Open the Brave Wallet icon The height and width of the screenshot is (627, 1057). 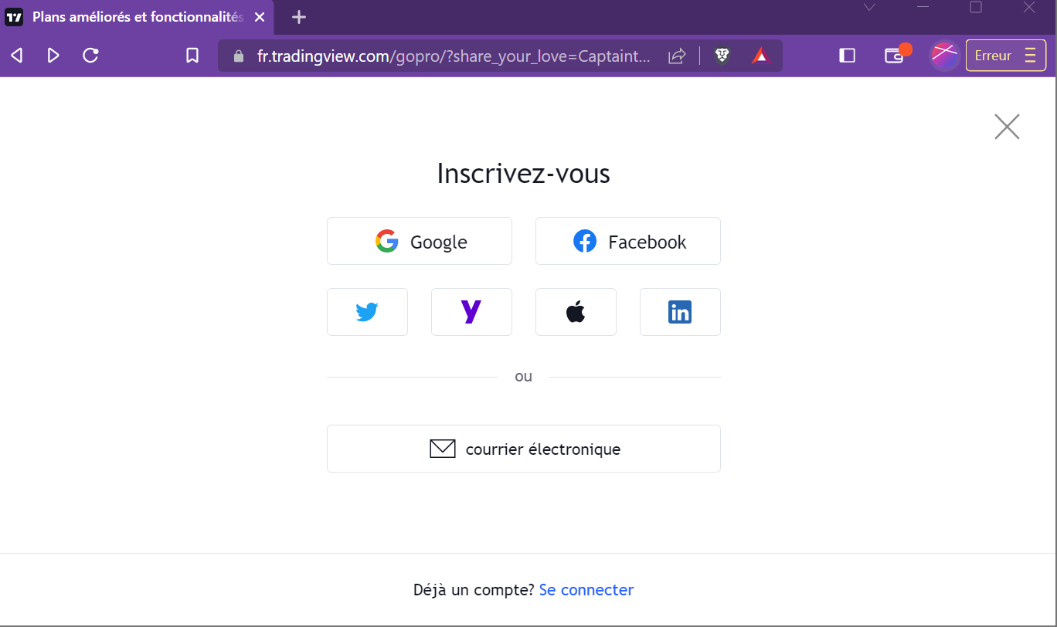pos(894,56)
